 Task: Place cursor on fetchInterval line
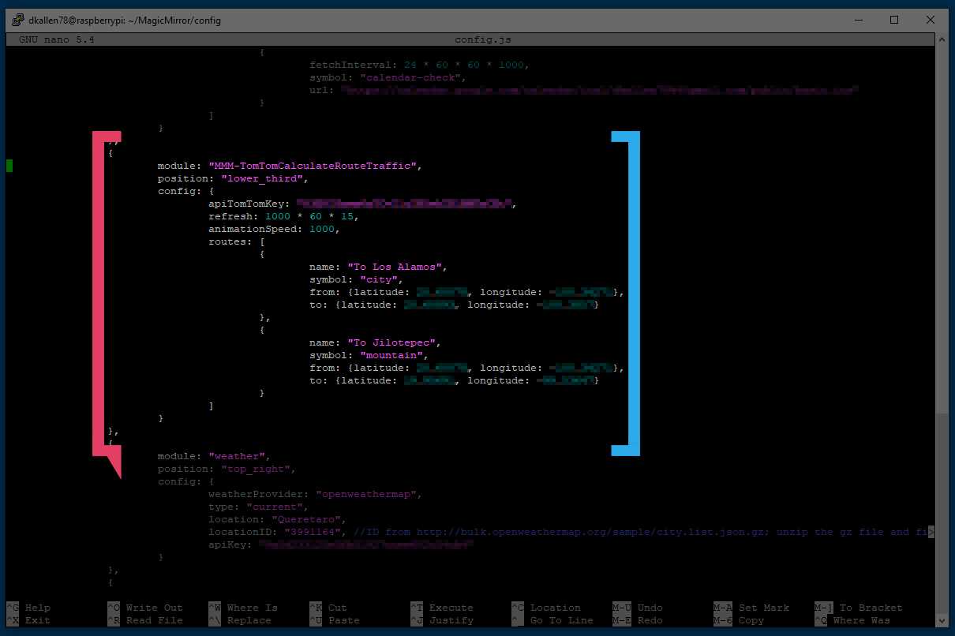point(419,65)
